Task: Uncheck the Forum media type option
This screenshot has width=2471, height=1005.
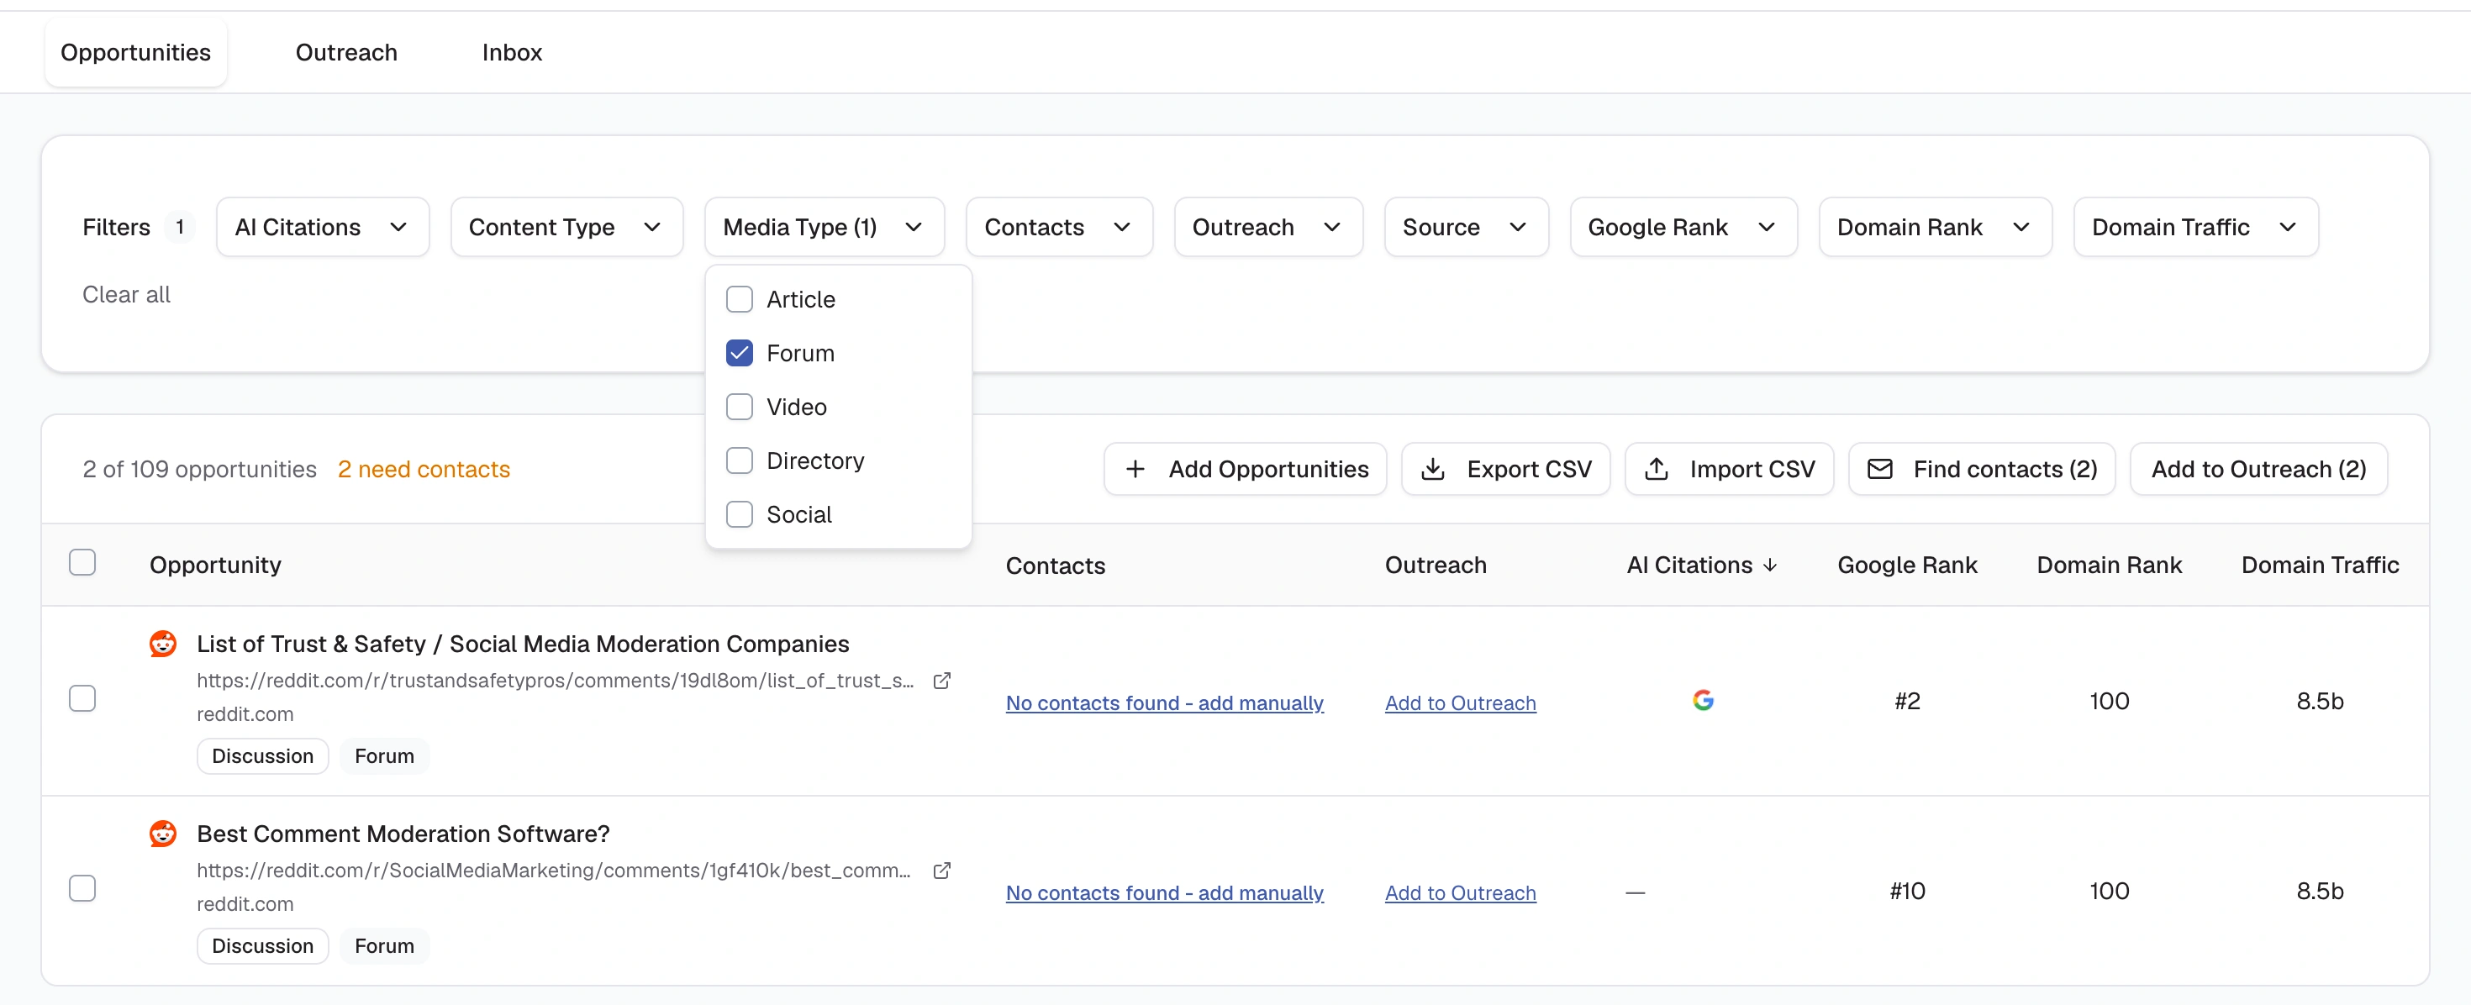Action: 739,353
